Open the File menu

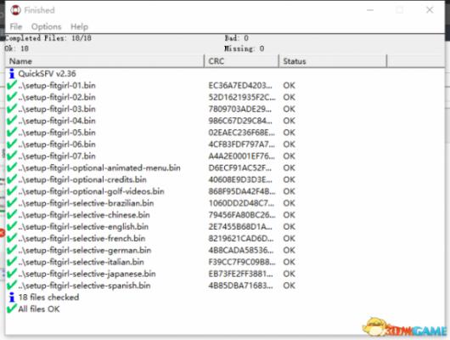click(16, 26)
